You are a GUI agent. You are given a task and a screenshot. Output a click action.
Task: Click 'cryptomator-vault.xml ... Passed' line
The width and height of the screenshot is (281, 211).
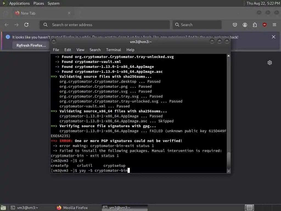click(94, 106)
